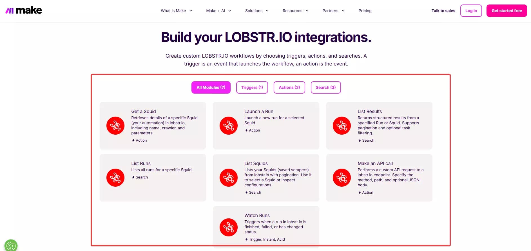Image resolution: width=531 pixels, height=251 pixels.
Task: Click the Action lightning bolt under Get a Squid
Action: coord(133,140)
